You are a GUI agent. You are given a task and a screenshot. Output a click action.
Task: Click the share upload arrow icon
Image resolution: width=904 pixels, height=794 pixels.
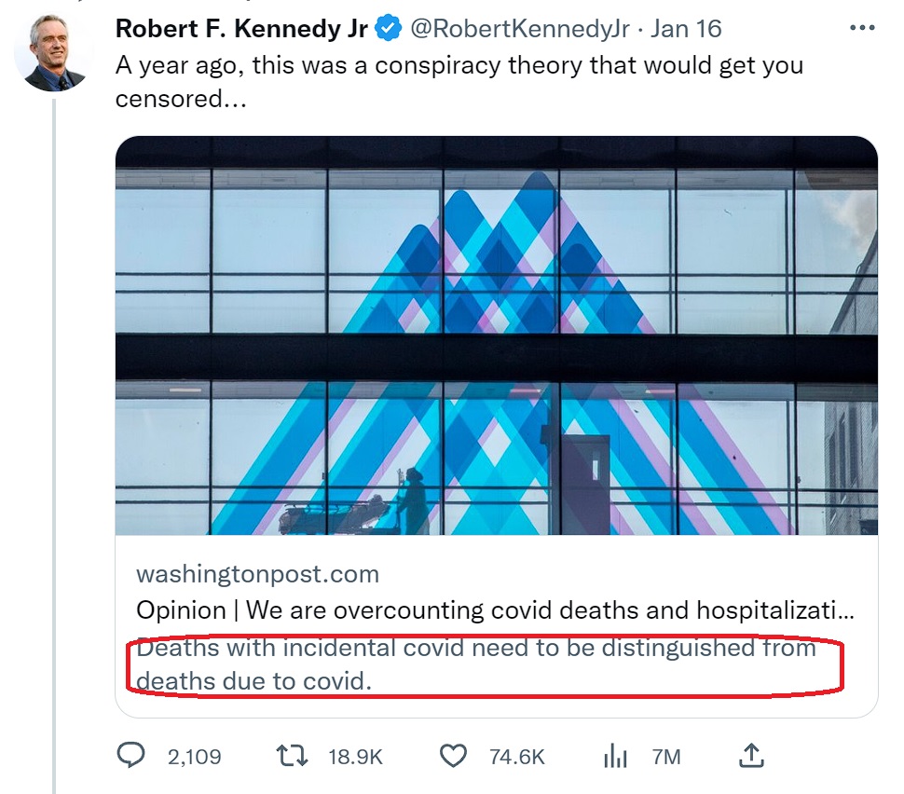click(753, 755)
